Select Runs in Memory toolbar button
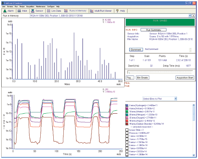 pyautogui.click(x=76, y=11)
